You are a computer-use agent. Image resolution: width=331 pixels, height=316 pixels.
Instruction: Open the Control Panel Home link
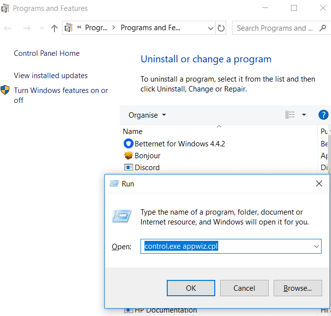tap(47, 53)
